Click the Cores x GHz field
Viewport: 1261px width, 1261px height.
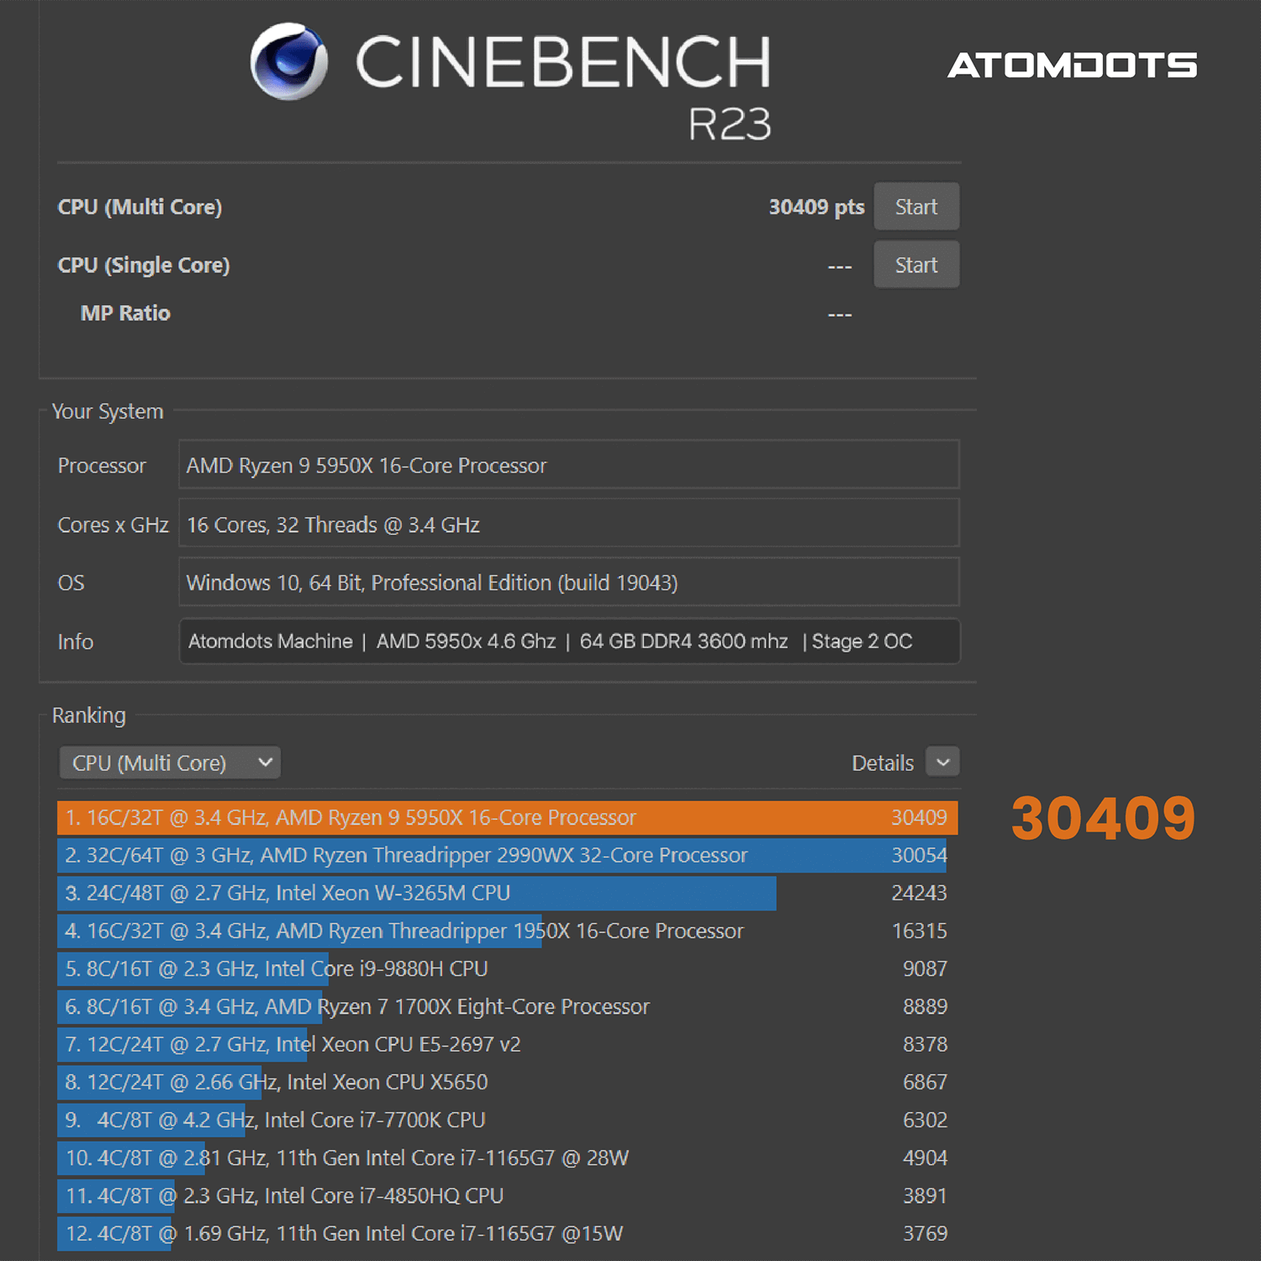568,525
